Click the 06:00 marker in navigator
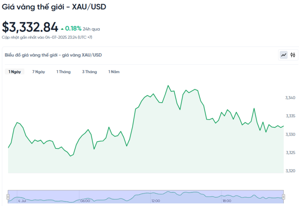The width and height of the screenshot is (299, 206). tap(85, 201)
